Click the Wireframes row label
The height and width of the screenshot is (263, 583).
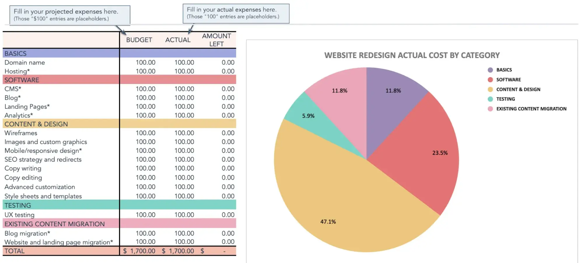pyautogui.click(x=21, y=133)
